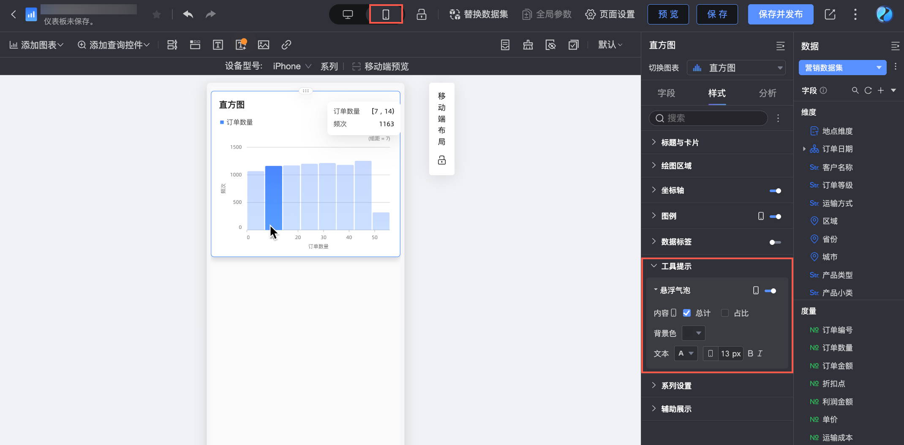Open the more options menu in header
904x445 pixels.
[x=855, y=14]
